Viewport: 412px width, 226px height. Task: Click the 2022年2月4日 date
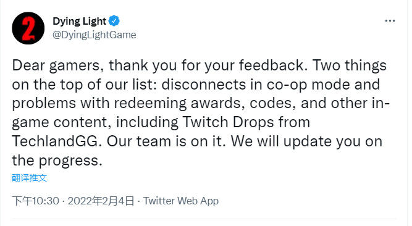click(101, 201)
